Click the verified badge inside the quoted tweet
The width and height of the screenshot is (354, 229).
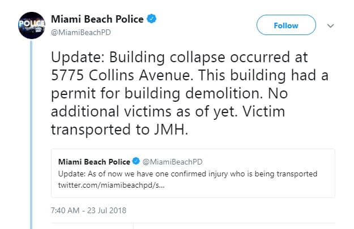tap(135, 162)
